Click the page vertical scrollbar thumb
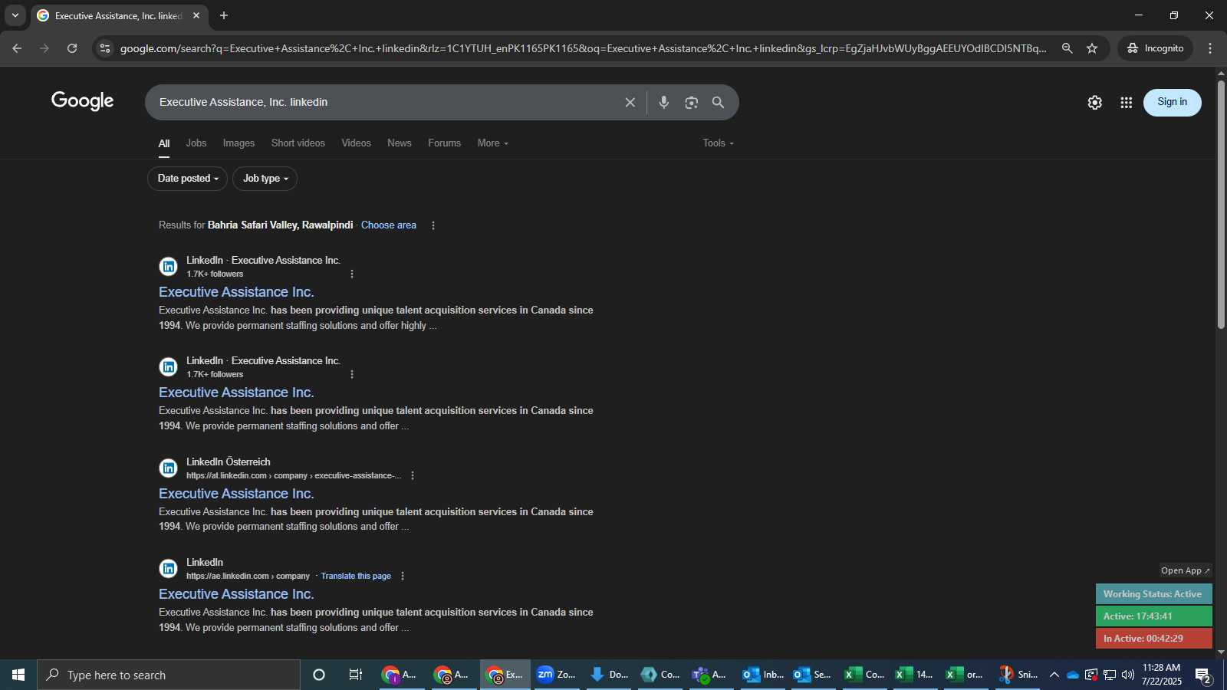Image resolution: width=1227 pixels, height=690 pixels. click(x=1221, y=204)
